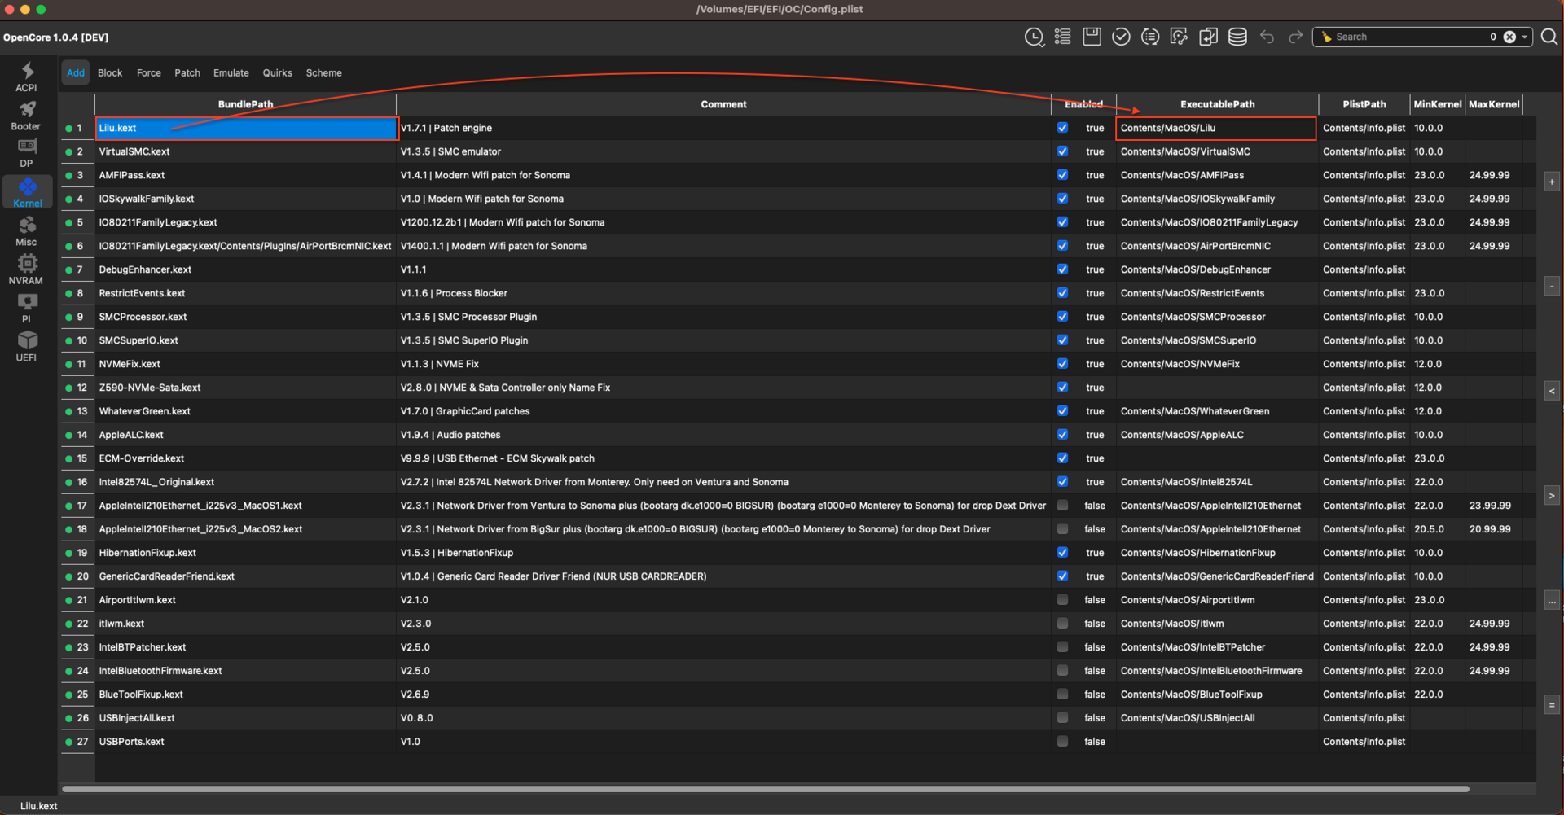Click MaxKernel 23.99.99 value cell

click(x=1494, y=506)
